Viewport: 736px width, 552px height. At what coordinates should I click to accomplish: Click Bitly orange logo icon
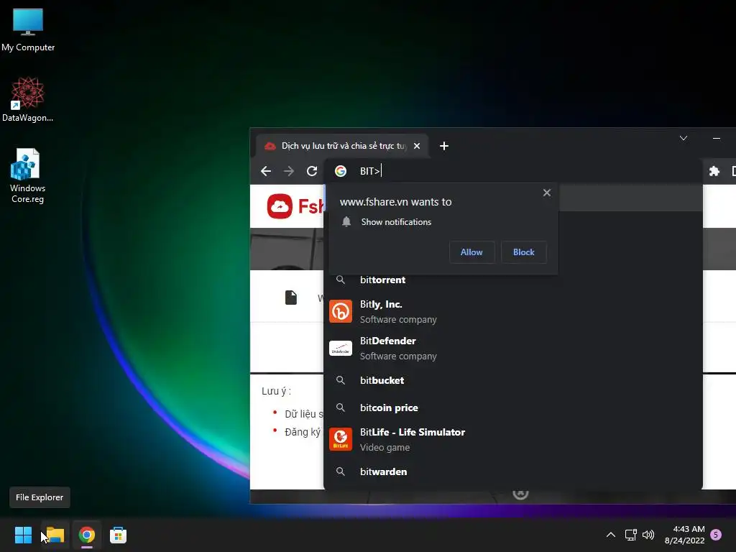click(x=340, y=312)
